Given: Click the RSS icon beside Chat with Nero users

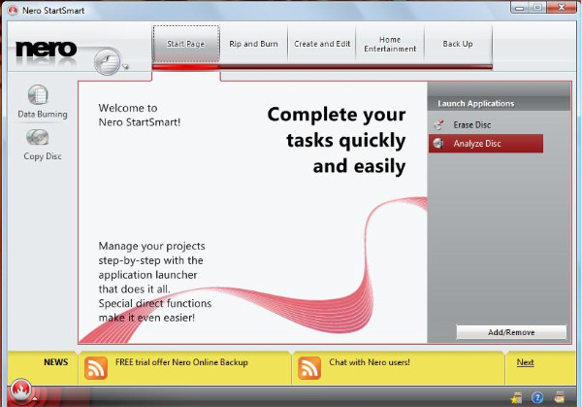Looking at the screenshot, I should point(309,367).
